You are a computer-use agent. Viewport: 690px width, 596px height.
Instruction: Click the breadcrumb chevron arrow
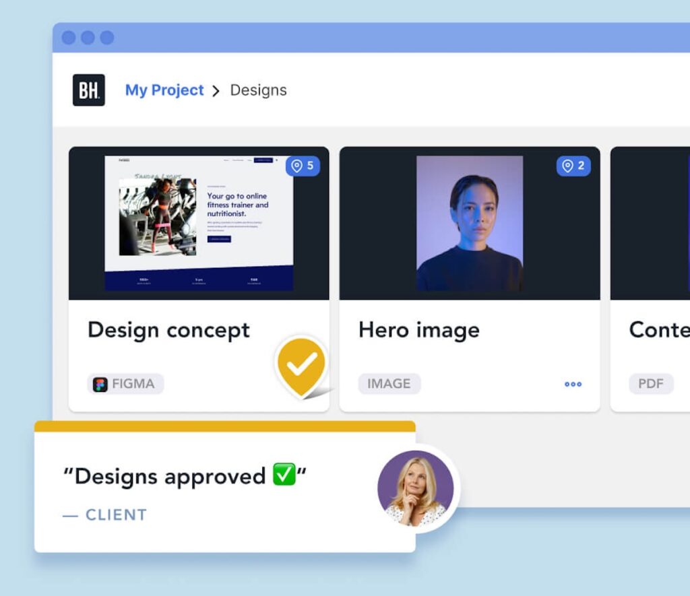216,91
